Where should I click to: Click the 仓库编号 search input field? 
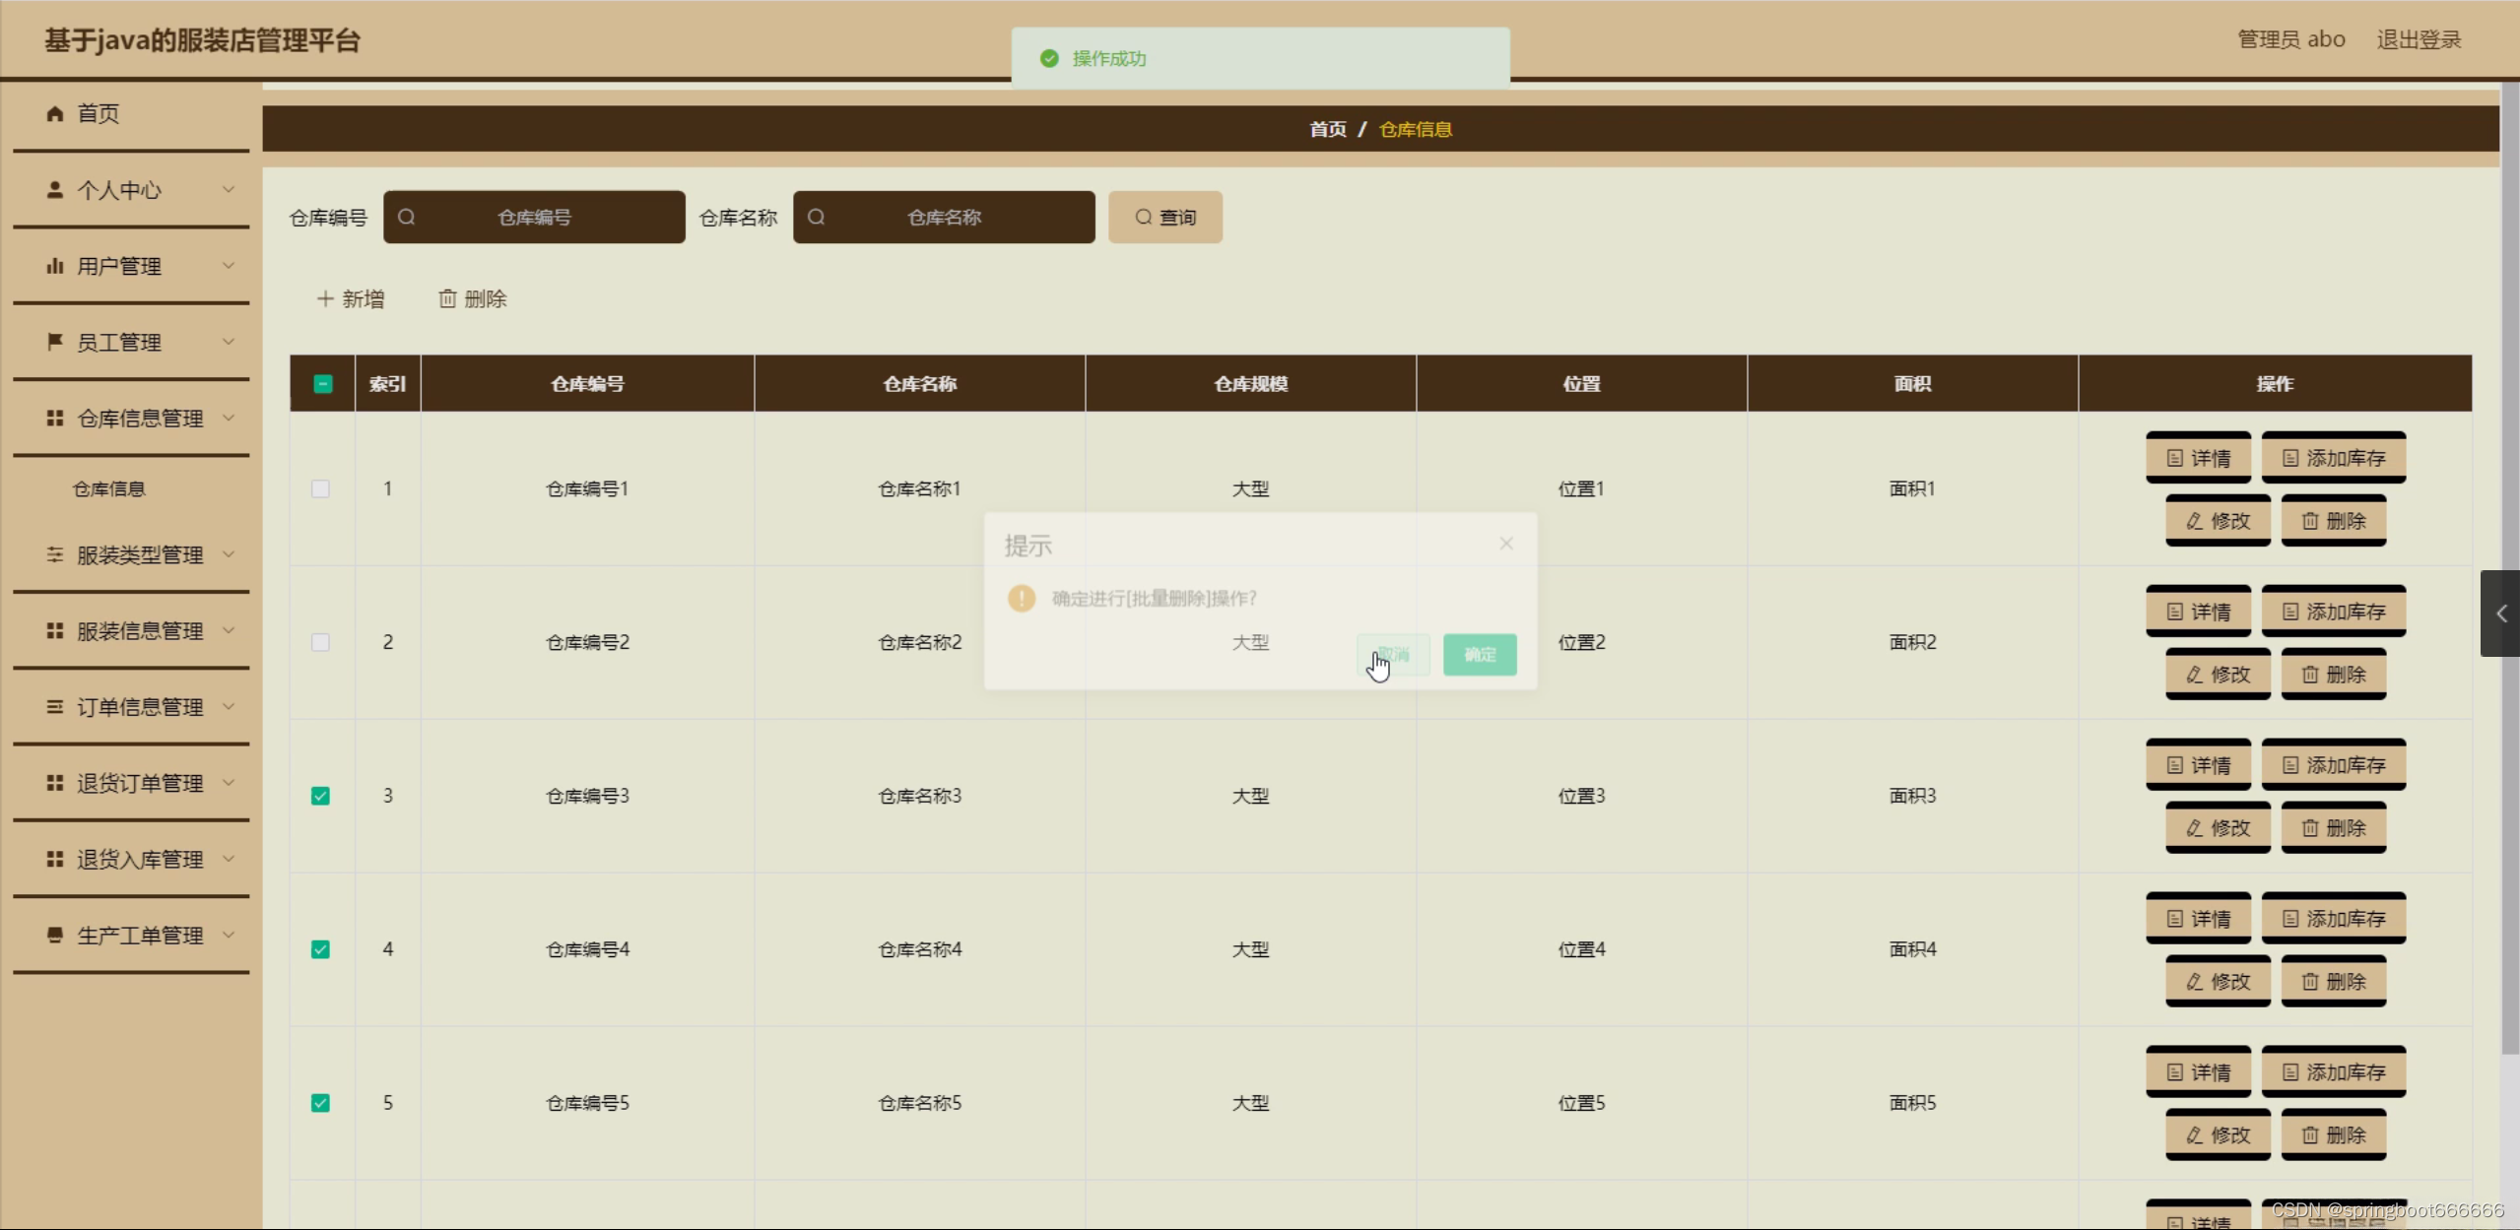pyautogui.click(x=534, y=217)
